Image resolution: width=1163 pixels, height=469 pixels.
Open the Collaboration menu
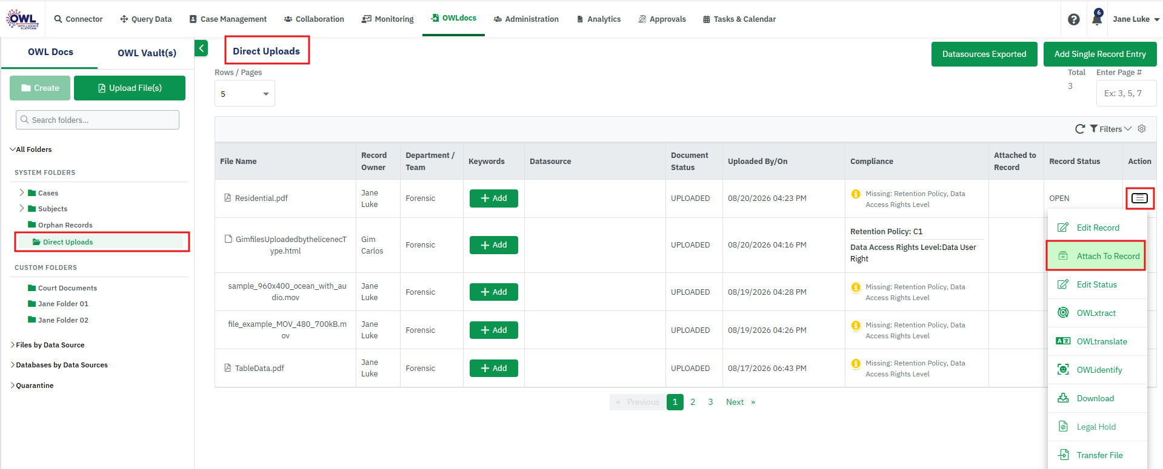coord(314,19)
